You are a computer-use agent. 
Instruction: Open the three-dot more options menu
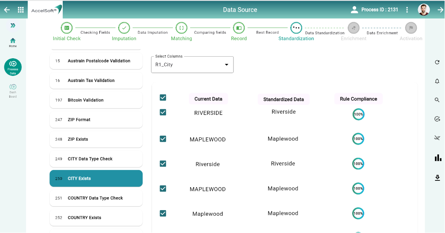[407, 10]
